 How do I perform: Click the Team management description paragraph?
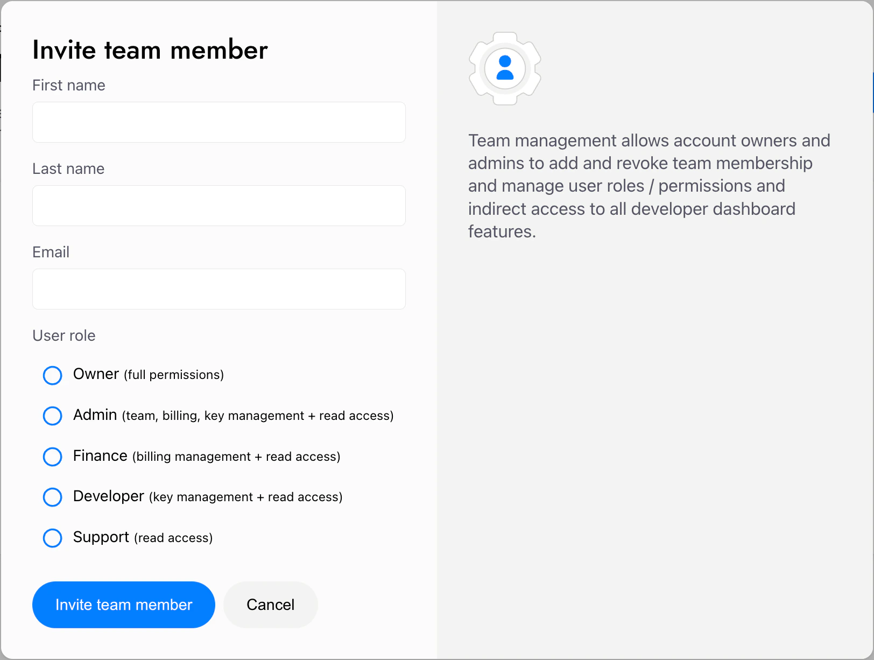[x=649, y=186]
